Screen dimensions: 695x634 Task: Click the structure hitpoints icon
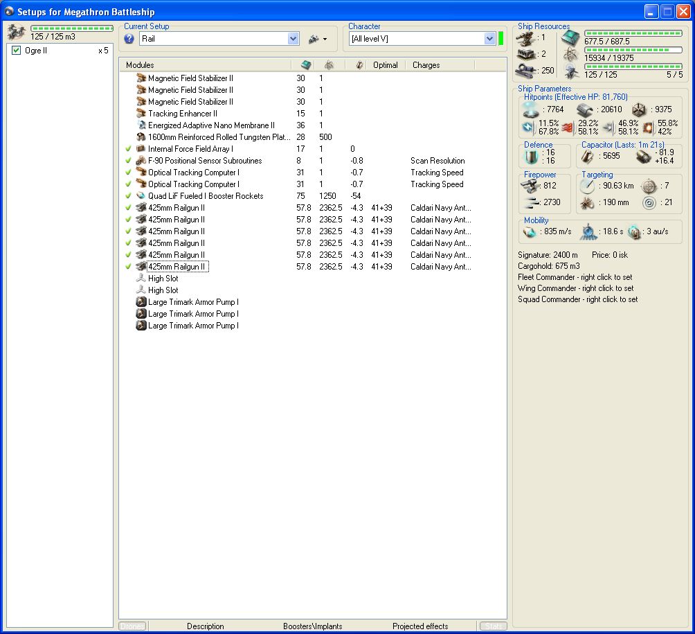[639, 109]
